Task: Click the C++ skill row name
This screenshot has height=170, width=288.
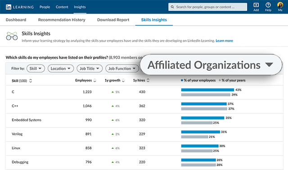Action: tap(15, 106)
